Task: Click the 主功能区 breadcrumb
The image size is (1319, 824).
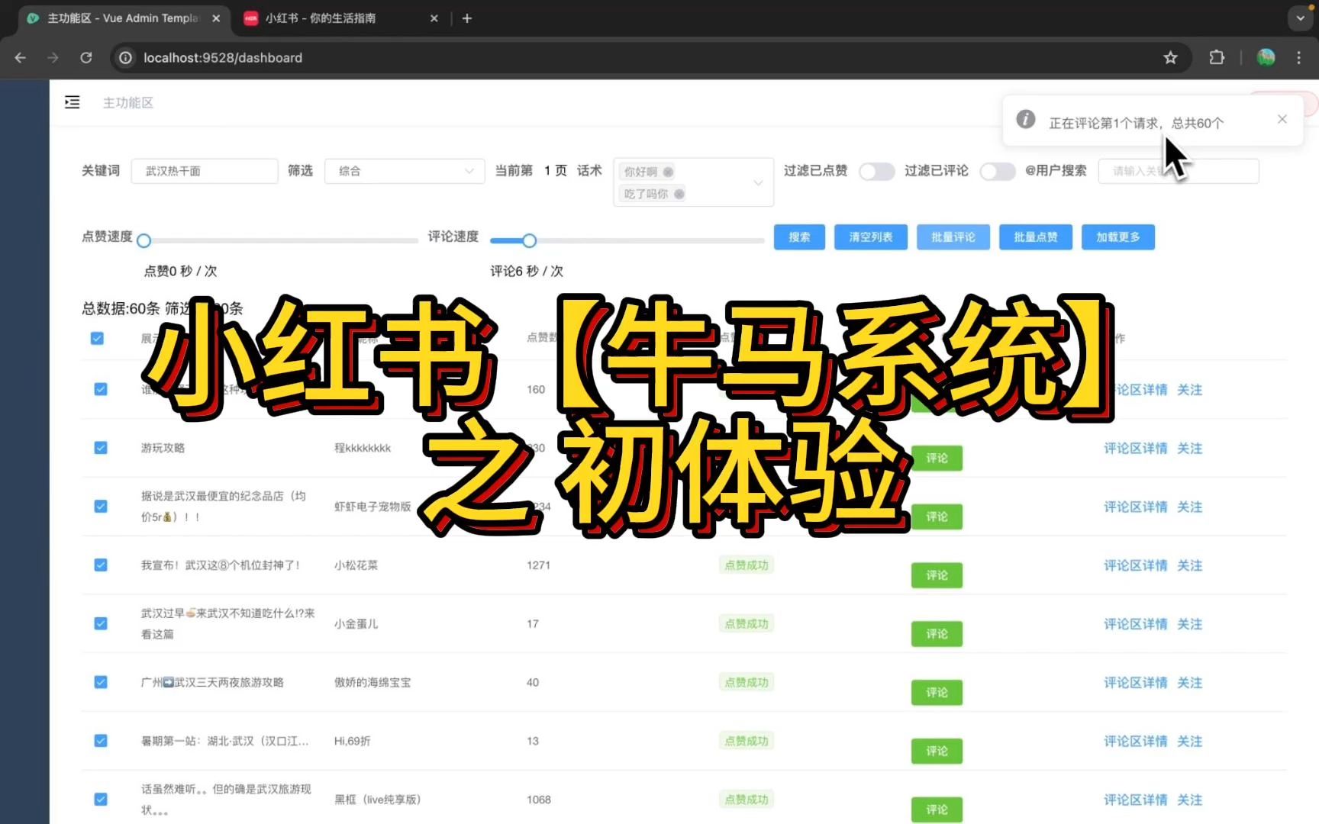Action: point(128,102)
